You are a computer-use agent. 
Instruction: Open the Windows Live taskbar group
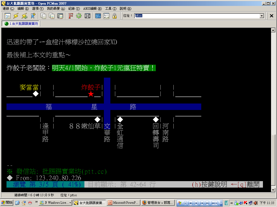click(55, 203)
